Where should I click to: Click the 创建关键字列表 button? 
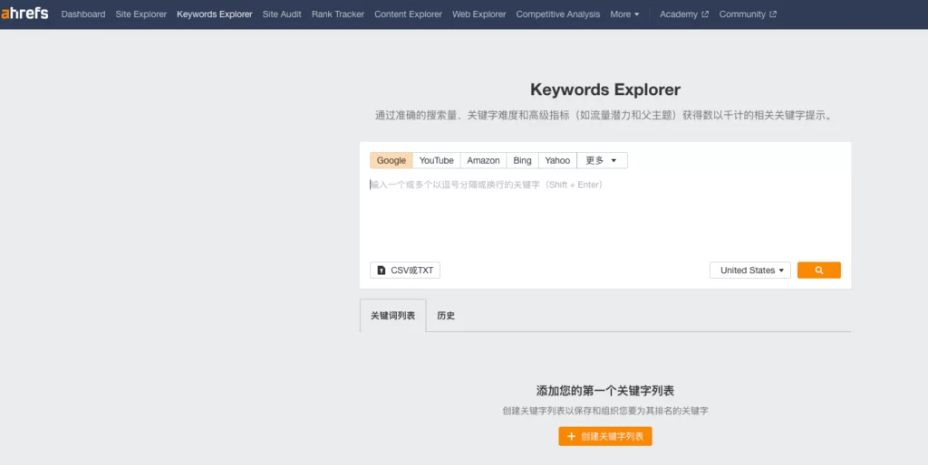click(604, 436)
